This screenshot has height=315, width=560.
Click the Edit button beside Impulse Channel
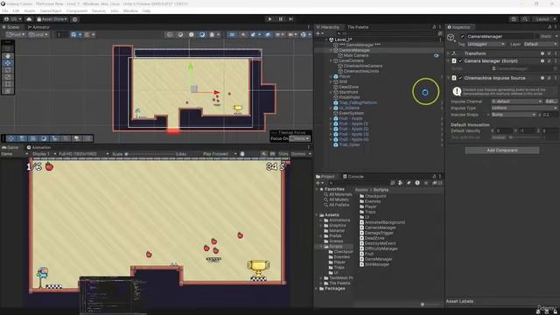pos(551,101)
